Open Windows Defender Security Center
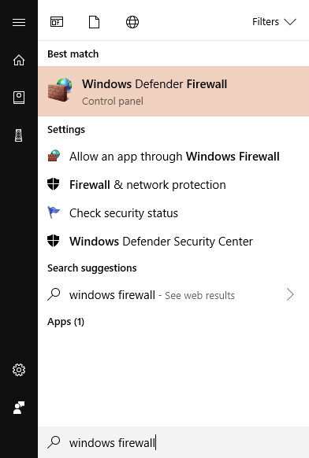Image resolution: width=309 pixels, height=458 pixels. (x=173, y=242)
